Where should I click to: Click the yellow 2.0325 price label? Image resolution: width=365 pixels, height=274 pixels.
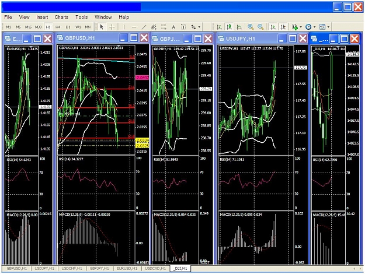(x=142, y=146)
